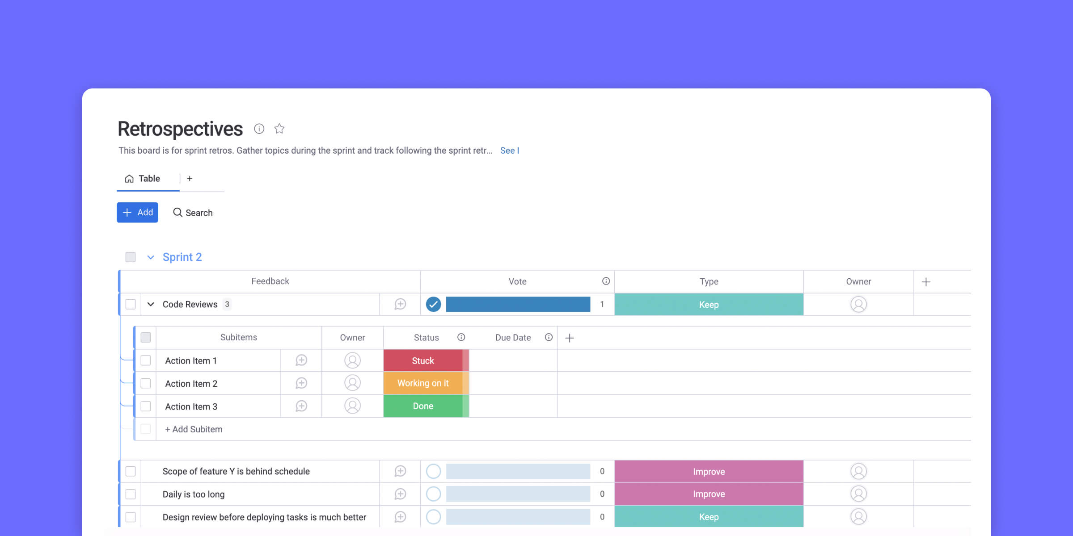1073x536 pixels.
Task: Click the add new view plus tab button
Action: click(190, 179)
